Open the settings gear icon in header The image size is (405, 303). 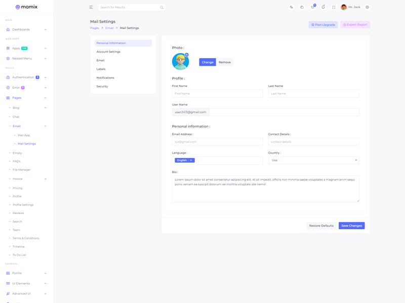pyautogui.click(x=367, y=7)
